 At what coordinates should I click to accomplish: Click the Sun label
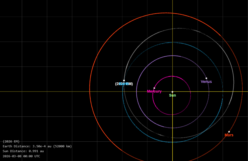172,95
